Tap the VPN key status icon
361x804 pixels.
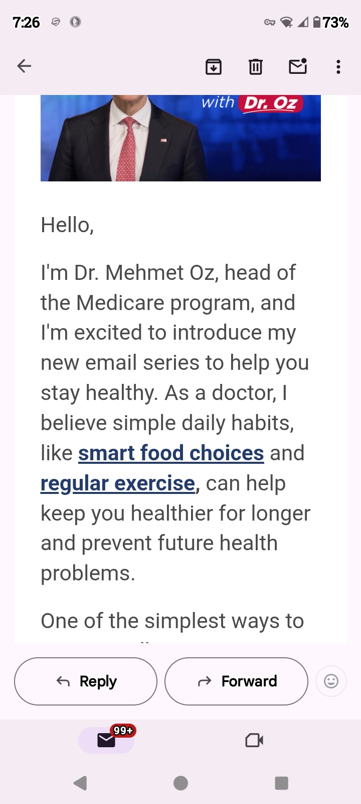tap(270, 22)
